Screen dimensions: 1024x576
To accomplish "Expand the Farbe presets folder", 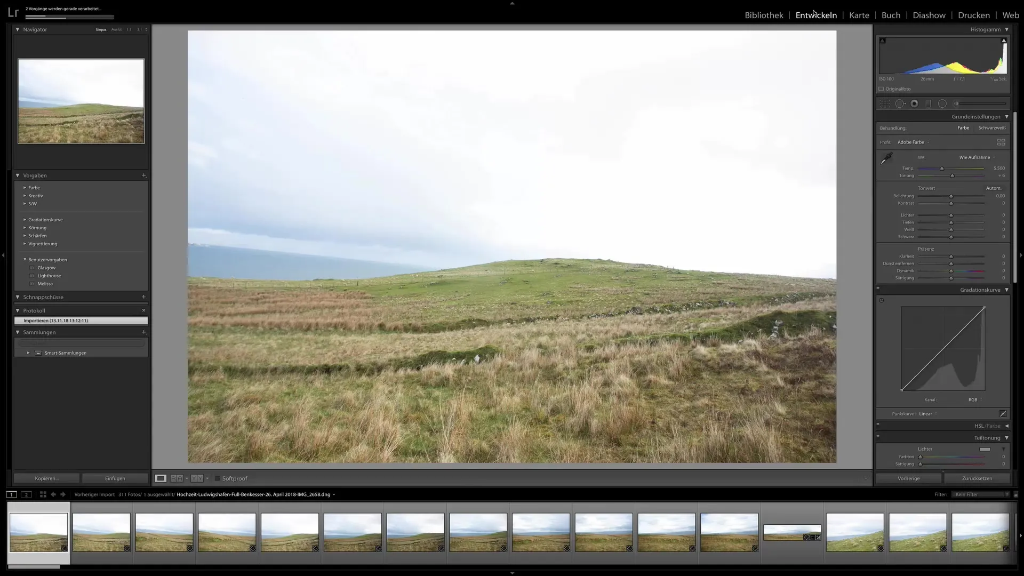I will [x=25, y=188].
